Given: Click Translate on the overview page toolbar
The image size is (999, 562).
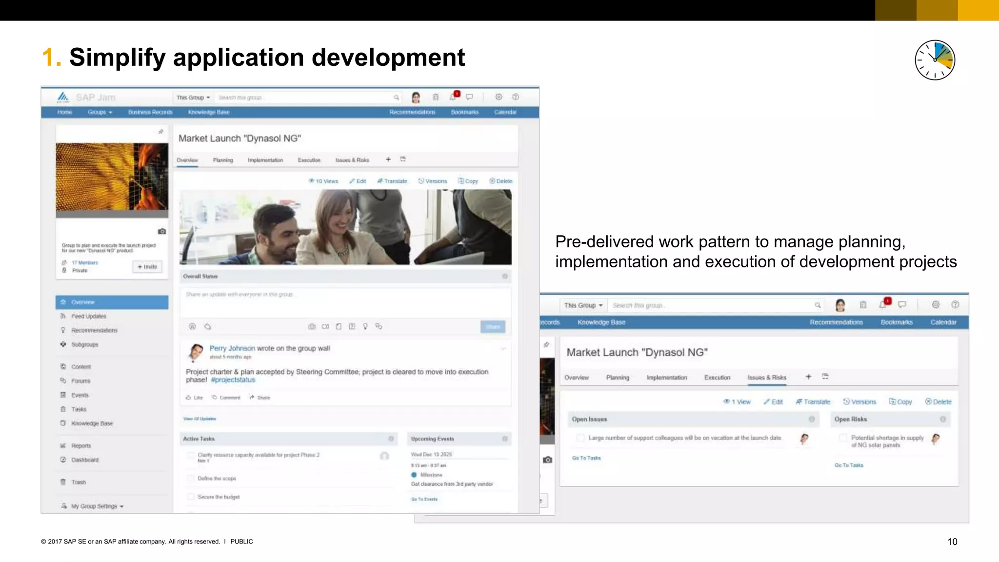Looking at the screenshot, I should point(392,181).
